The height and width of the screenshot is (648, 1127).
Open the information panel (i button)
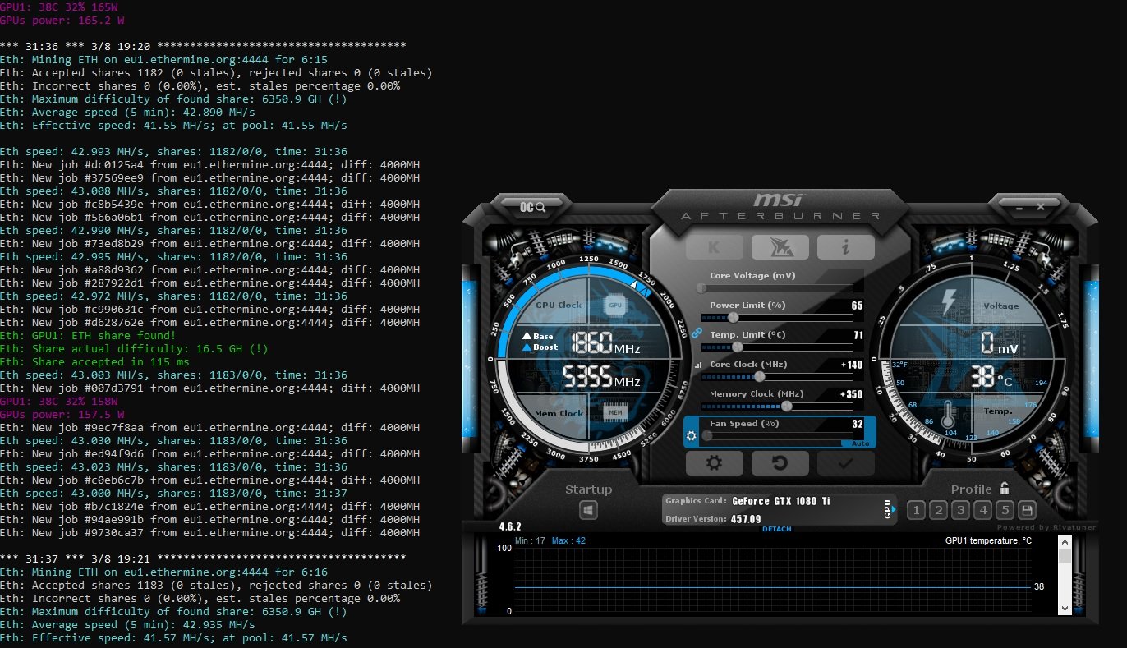[x=845, y=246]
